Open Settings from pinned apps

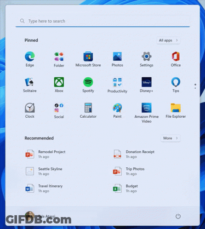pyautogui.click(x=147, y=59)
